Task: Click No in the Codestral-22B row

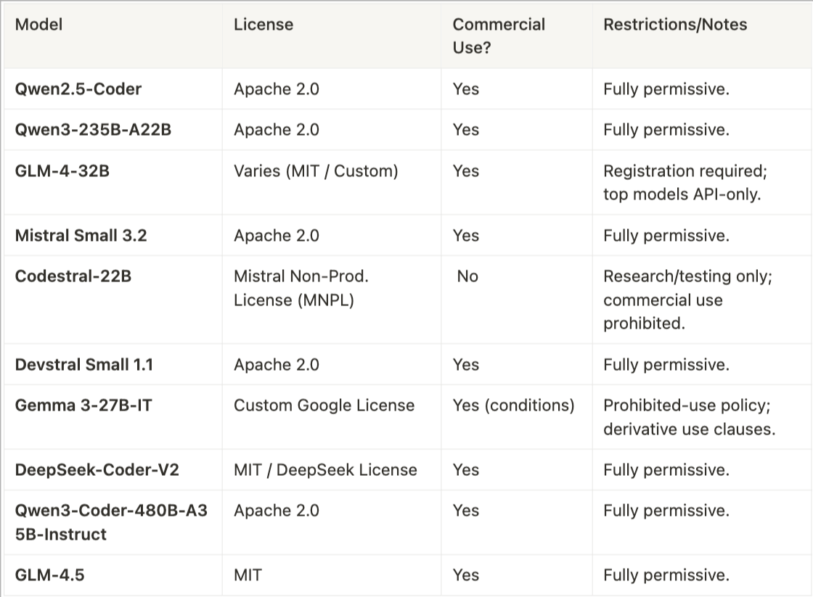Action: (467, 276)
